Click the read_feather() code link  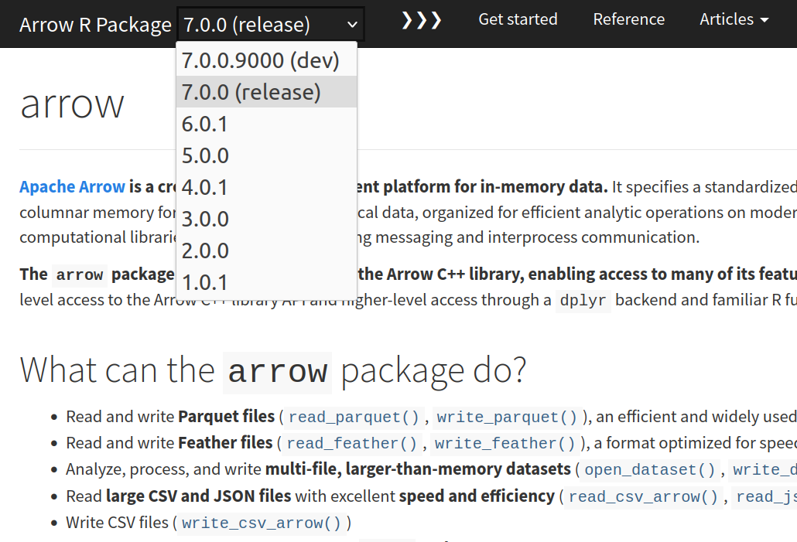pos(352,444)
